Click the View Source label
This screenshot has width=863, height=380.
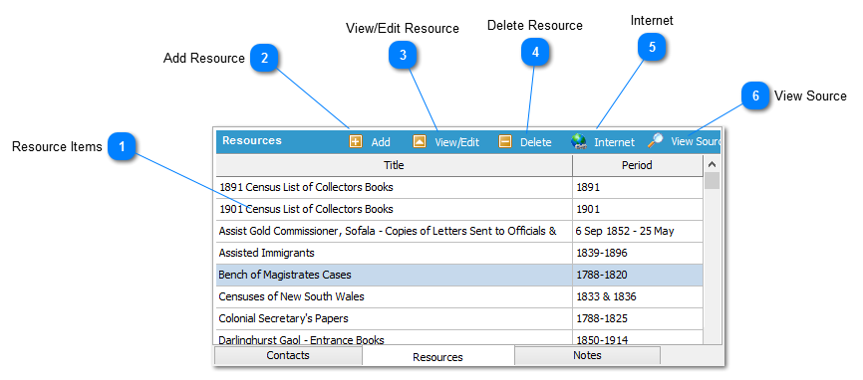696,141
